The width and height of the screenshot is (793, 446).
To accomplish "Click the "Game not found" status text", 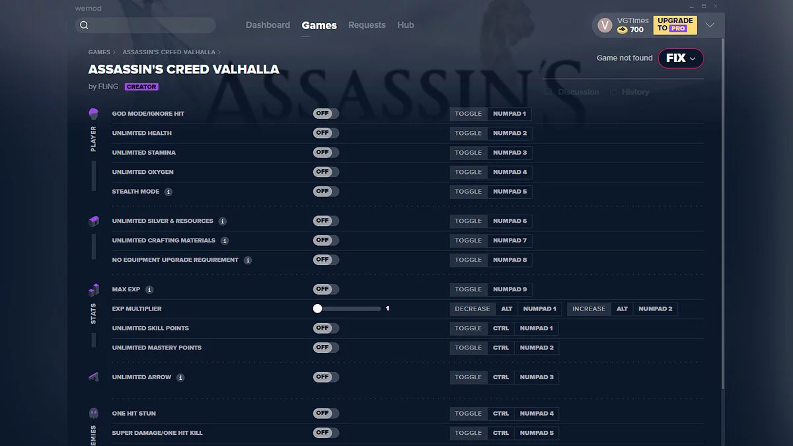I will click(624, 58).
